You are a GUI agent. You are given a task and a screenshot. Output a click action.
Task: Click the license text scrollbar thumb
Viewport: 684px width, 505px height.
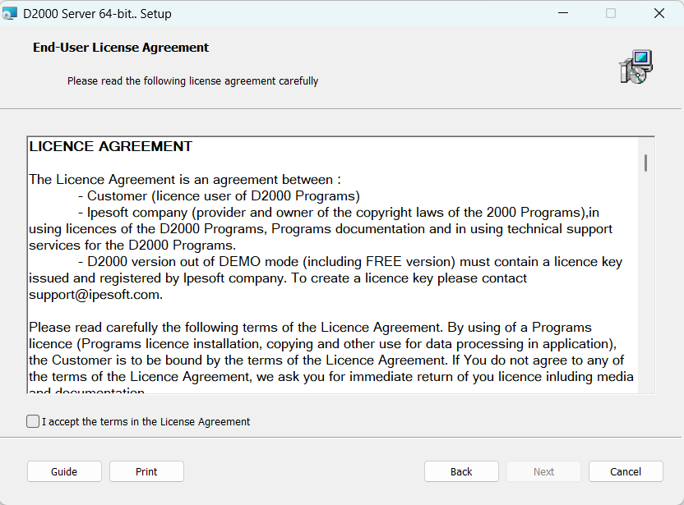tap(646, 163)
